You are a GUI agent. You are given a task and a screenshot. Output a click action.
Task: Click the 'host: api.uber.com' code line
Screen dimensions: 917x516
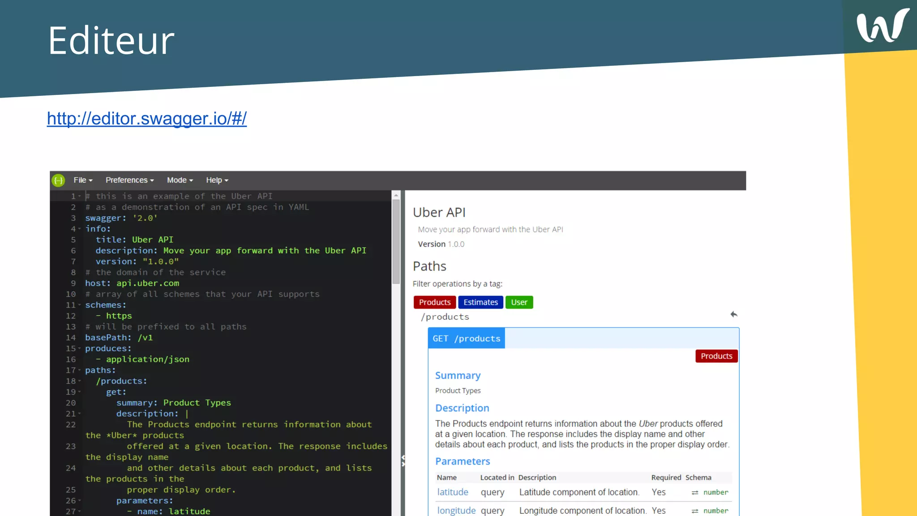pos(132,283)
